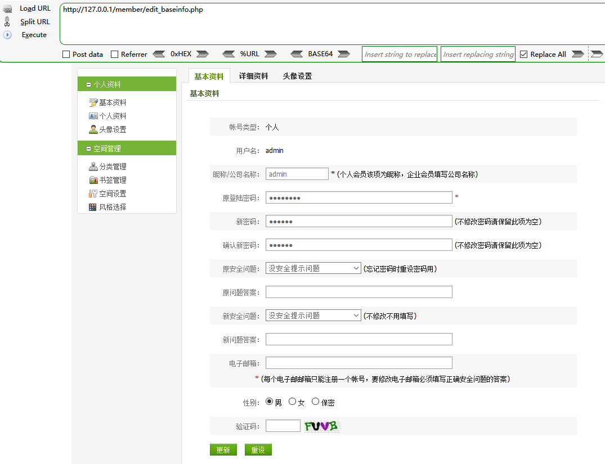Switch to the 详细资料 tab
The image size is (605, 464).
tap(253, 76)
